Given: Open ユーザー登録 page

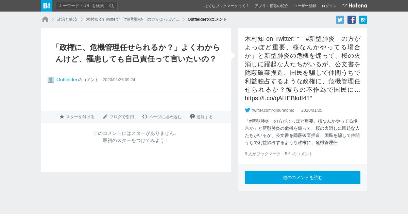Looking at the screenshot, I should (x=305, y=6).
